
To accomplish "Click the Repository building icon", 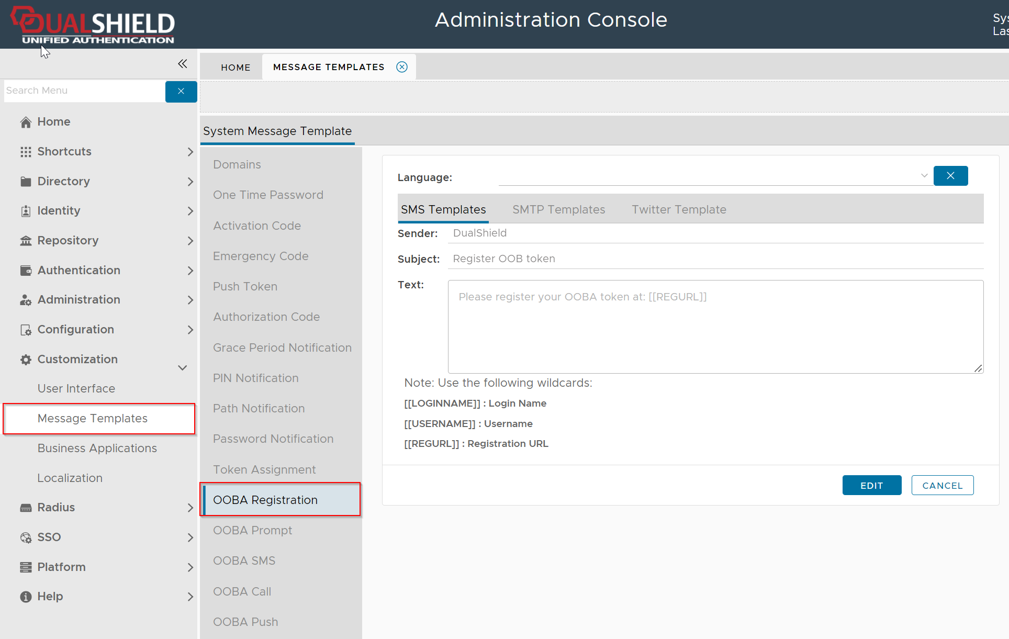I will click(x=26, y=241).
